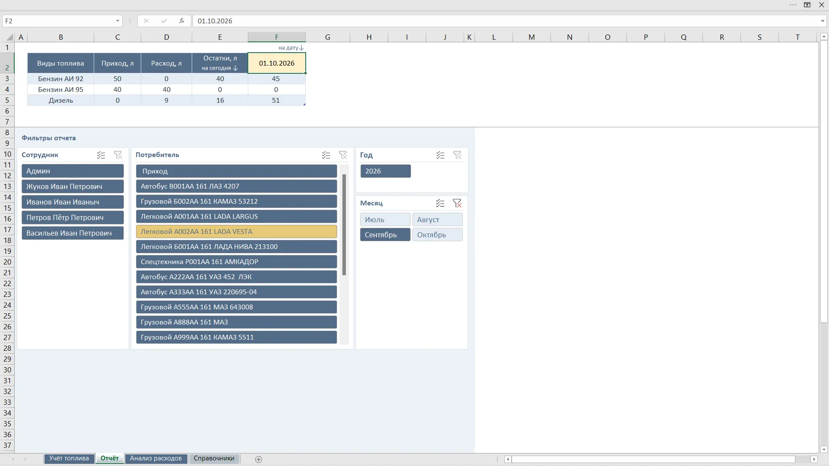Switch to the Анализ расходов sheet tab
This screenshot has width=829, height=466.
(x=156, y=458)
